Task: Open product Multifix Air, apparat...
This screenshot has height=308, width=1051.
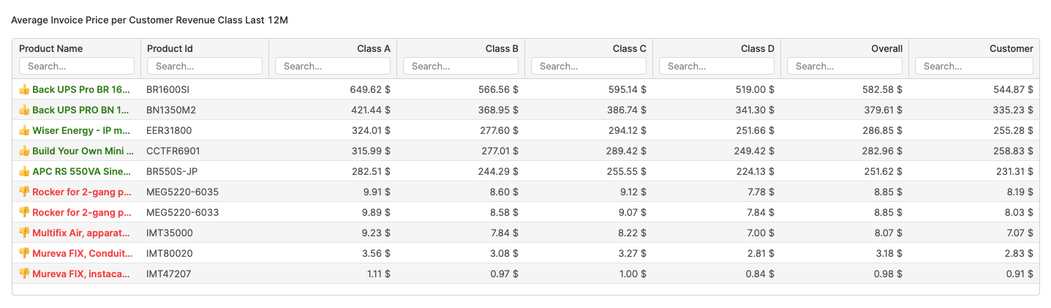Action: (83, 233)
